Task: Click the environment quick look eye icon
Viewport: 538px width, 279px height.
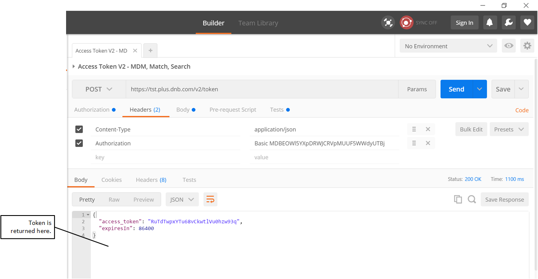Action: pos(509,46)
